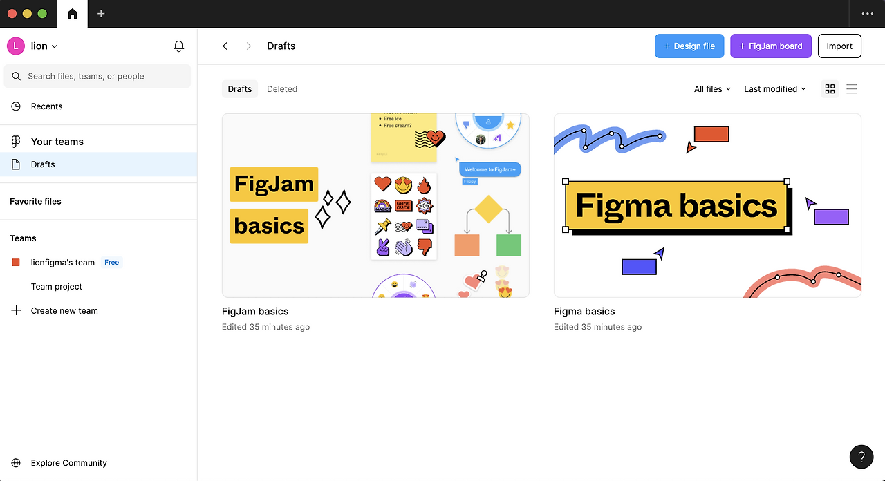
Task: Click the search magnifier icon
Action: coord(17,76)
